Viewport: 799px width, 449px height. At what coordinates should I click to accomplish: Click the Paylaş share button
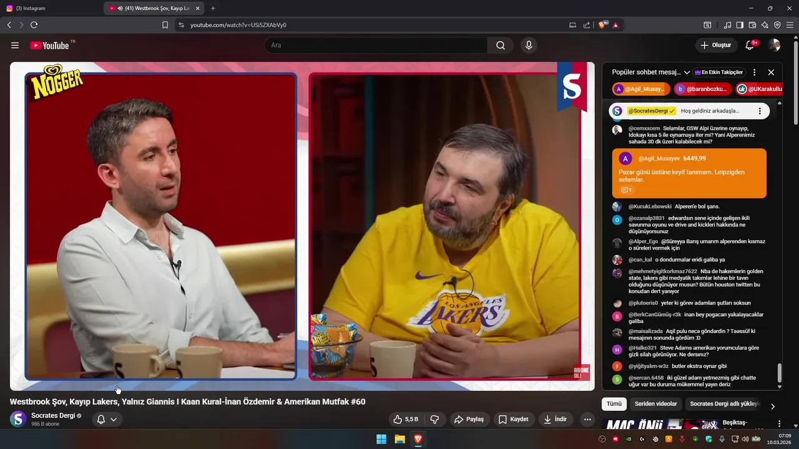(x=469, y=419)
